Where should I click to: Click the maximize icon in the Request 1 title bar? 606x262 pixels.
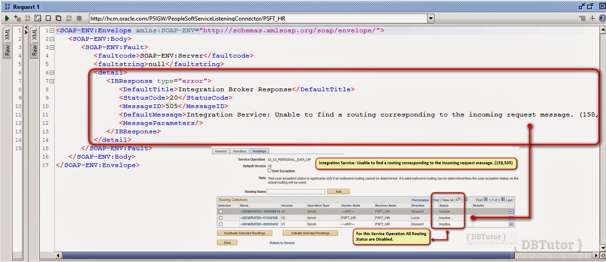tap(591, 7)
